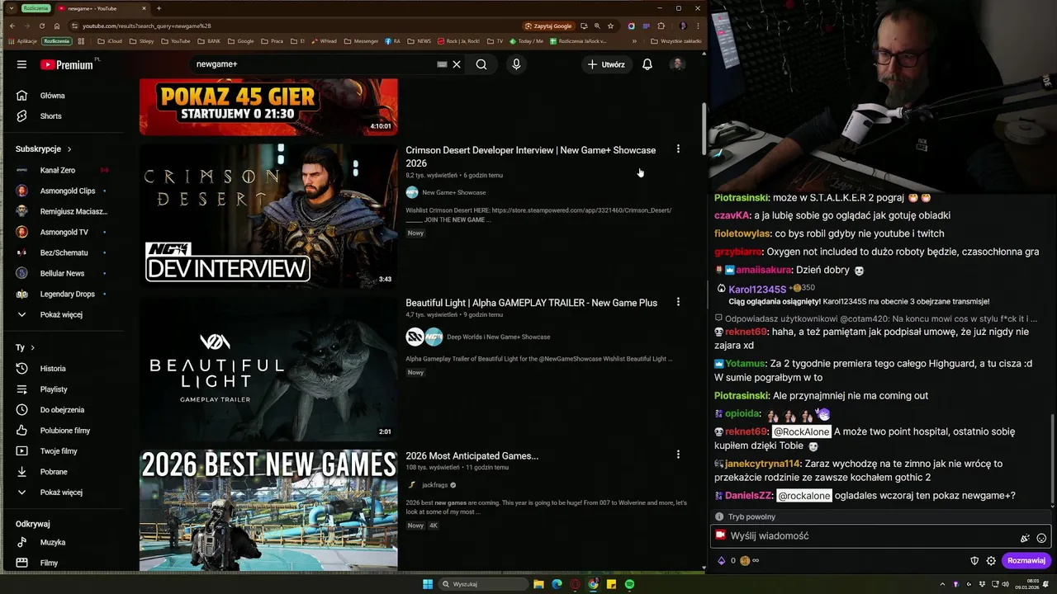Open jackfrags channel link
Image resolution: width=1057 pixels, height=594 pixels.
coord(434,485)
